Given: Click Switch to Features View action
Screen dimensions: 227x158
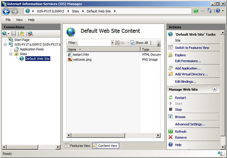Looking at the screenshot, I should 192,48.
